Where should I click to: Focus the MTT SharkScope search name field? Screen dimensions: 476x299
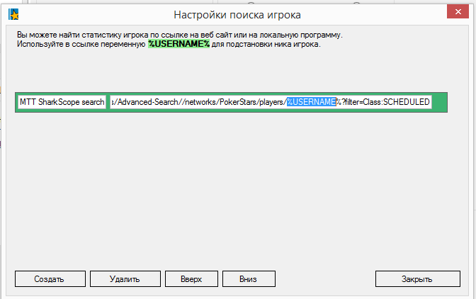[x=62, y=102]
